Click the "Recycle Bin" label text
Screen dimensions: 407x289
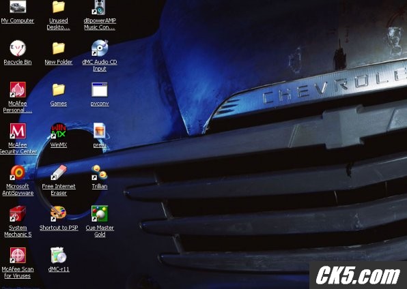coord(17,62)
